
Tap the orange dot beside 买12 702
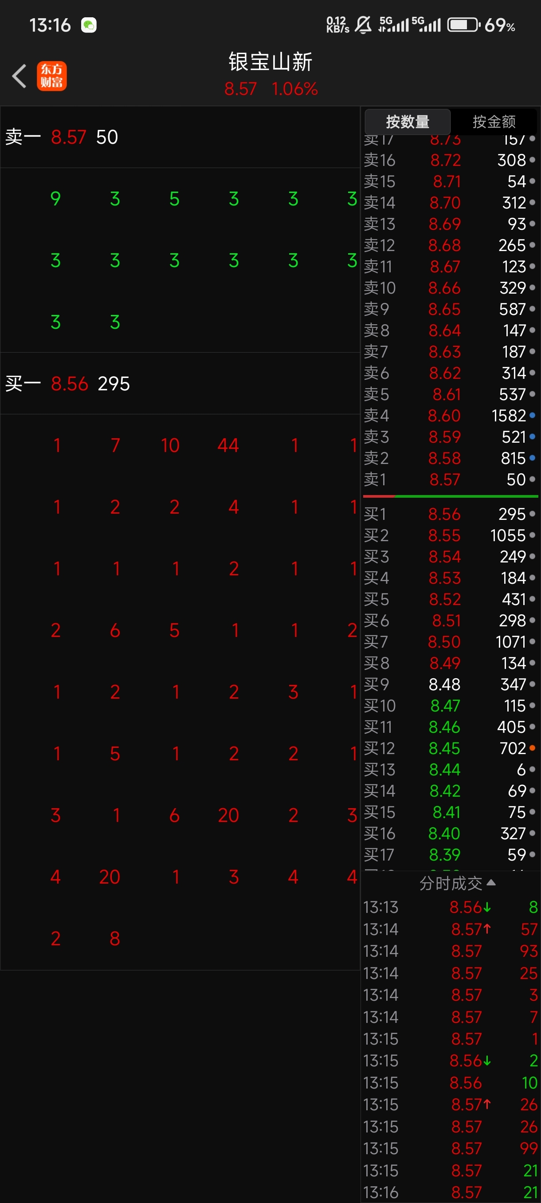point(532,748)
